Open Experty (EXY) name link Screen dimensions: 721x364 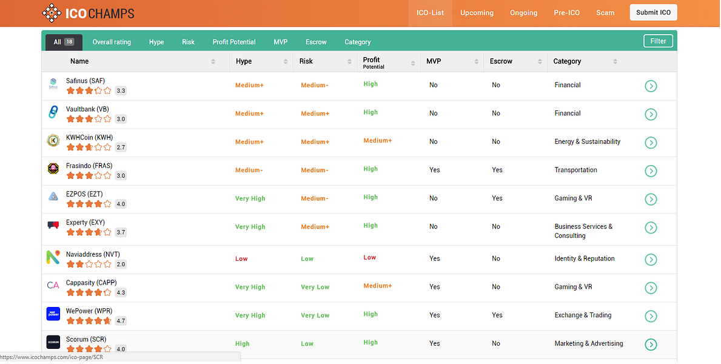(x=86, y=222)
